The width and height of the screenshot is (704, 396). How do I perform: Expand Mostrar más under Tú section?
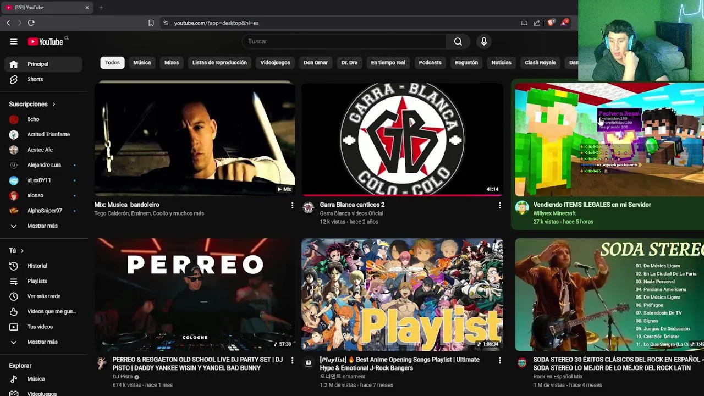pyautogui.click(x=44, y=342)
